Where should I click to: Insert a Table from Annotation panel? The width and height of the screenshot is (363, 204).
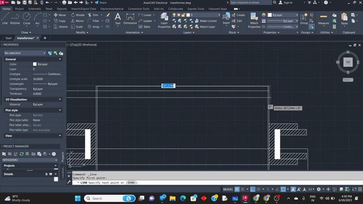click(144, 27)
